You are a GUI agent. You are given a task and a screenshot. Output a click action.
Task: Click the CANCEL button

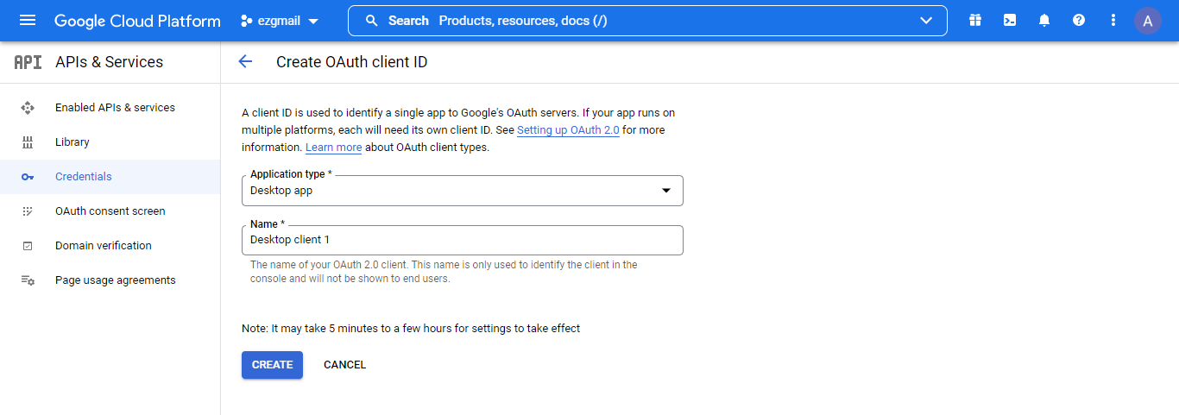(344, 365)
